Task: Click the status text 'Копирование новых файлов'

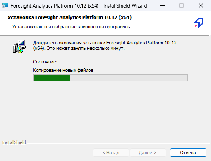Action: (63, 70)
